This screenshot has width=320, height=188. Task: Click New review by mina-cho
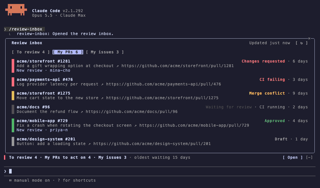pyautogui.click(x=43, y=70)
